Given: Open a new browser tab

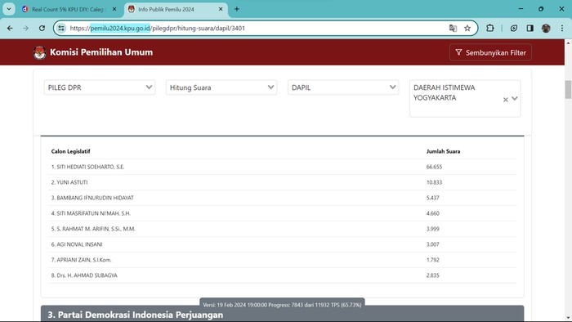Looking at the screenshot, I should 237,9.
